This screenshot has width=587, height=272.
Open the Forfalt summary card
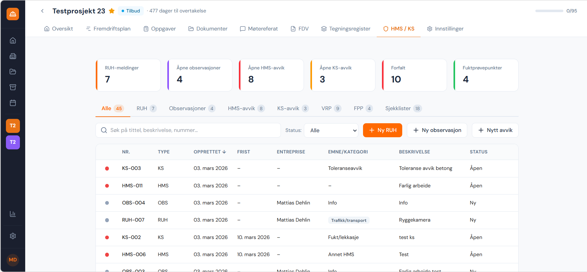pyautogui.click(x=414, y=75)
